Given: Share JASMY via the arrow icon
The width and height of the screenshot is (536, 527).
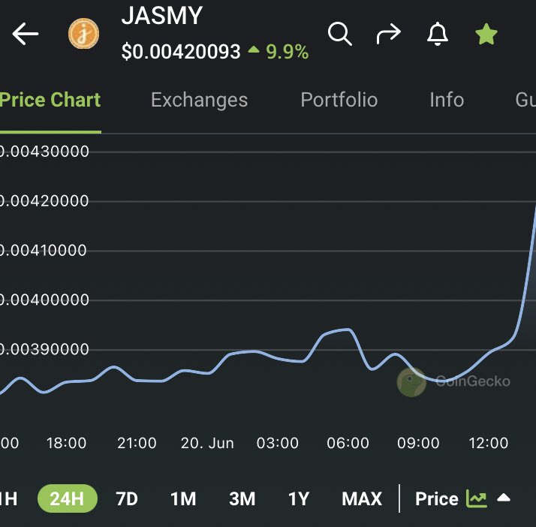Looking at the screenshot, I should [x=389, y=34].
